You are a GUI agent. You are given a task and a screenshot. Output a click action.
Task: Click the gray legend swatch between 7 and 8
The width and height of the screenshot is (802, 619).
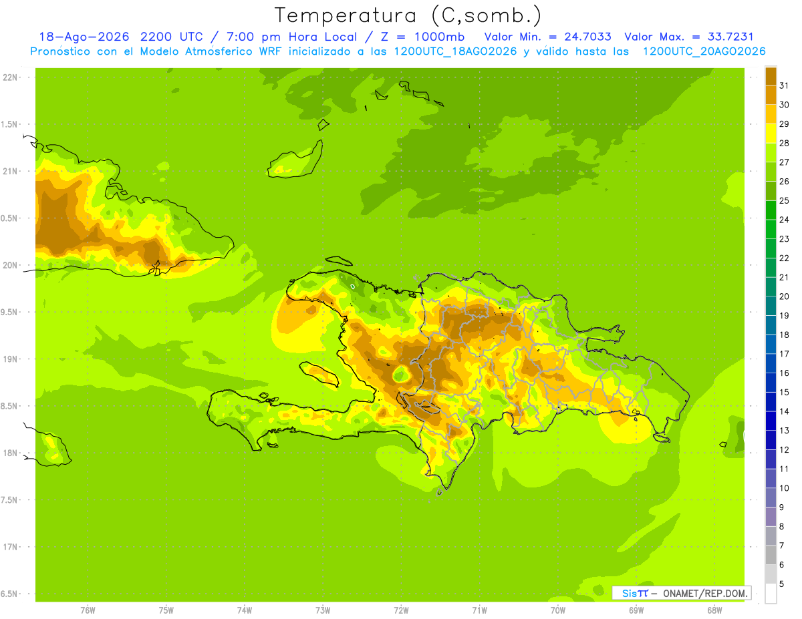tap(771, 536)
